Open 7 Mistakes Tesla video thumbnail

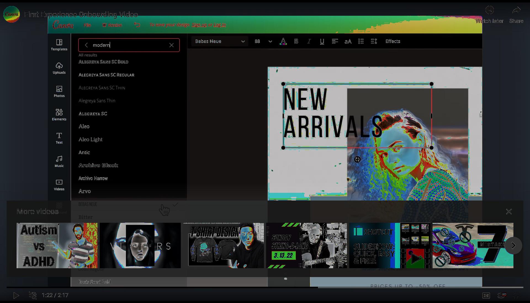[x=473, y=246]
